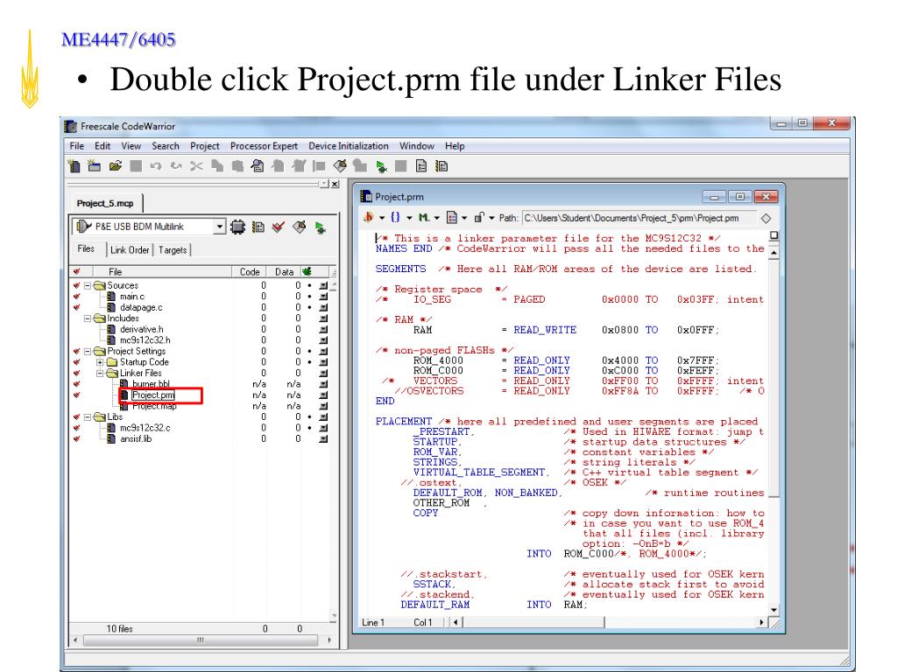This screenshot has width=897, height=672.
Task: Switch to the Link Order tab
Action: (x=130, y=250)
